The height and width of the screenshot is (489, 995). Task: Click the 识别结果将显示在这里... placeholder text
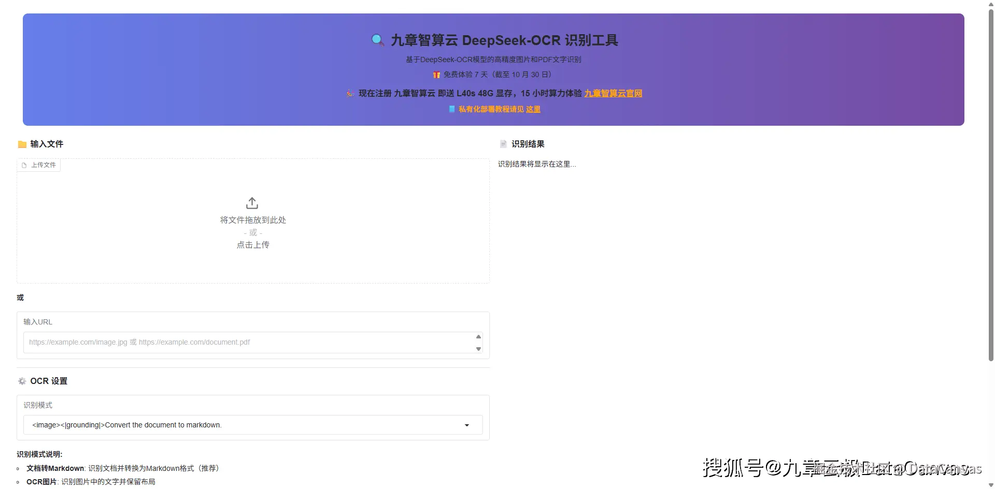click(537, 164)
